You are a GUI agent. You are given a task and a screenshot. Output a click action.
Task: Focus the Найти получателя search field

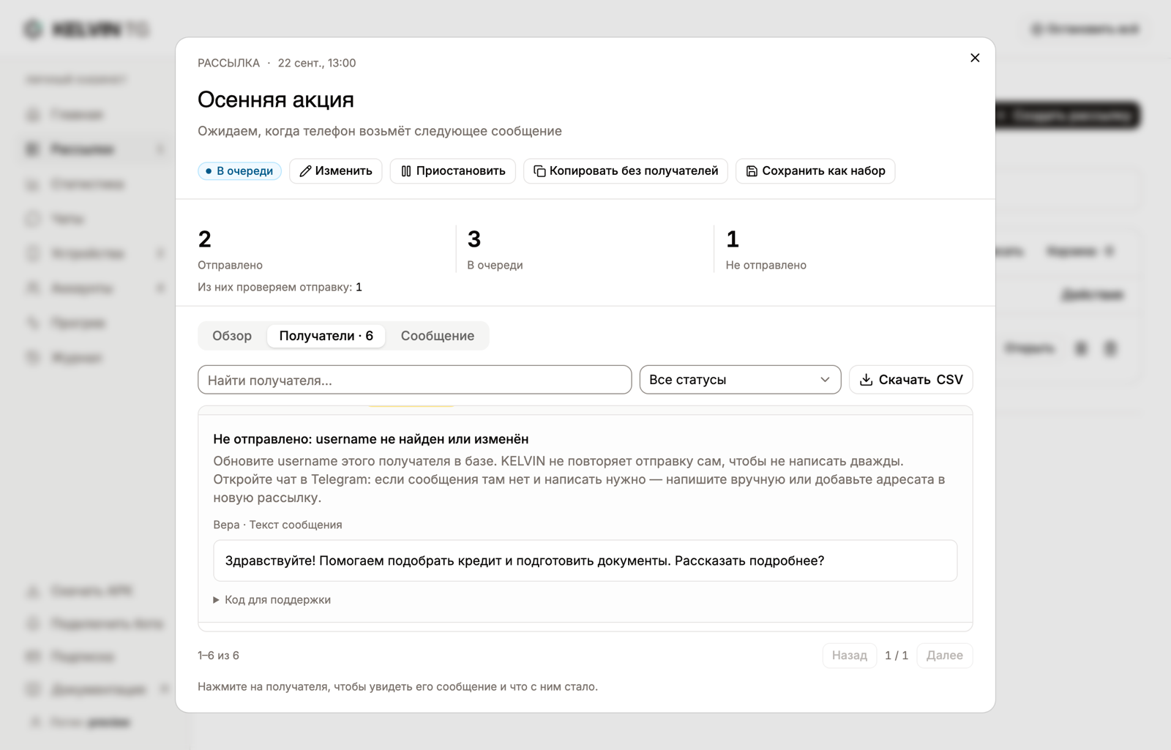click(x=415, y=380)
